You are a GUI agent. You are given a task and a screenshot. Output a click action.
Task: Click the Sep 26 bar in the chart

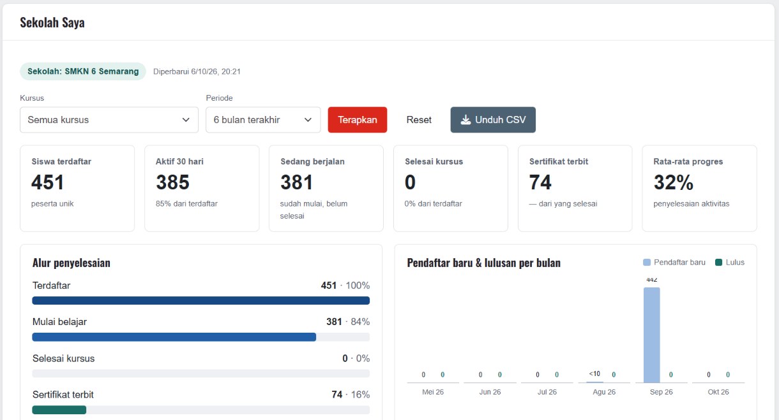pos(652,335)
